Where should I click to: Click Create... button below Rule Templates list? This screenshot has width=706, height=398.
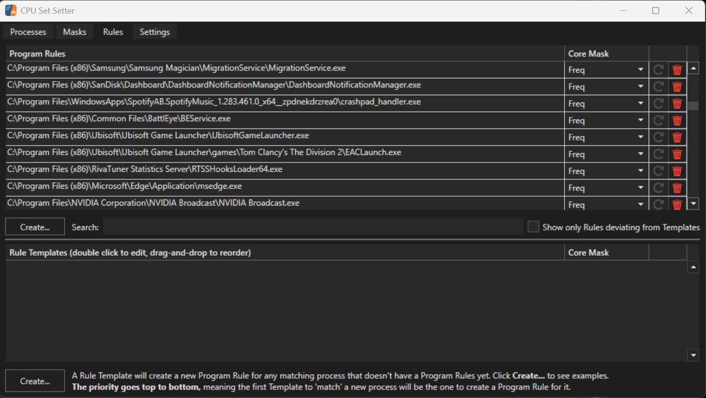(35, 381)
